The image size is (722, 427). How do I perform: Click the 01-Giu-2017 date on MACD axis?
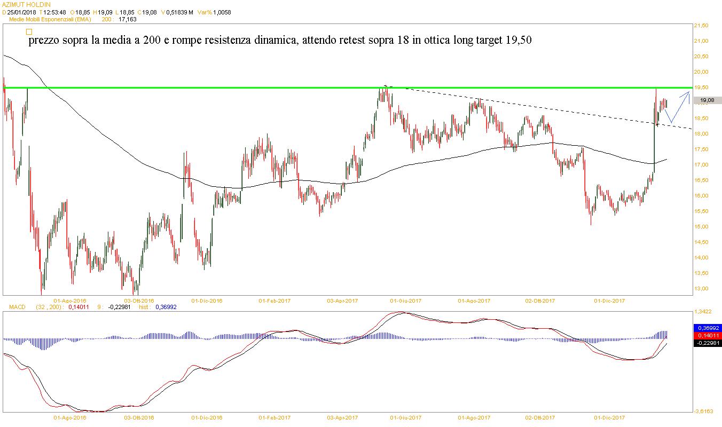(406, 417)
